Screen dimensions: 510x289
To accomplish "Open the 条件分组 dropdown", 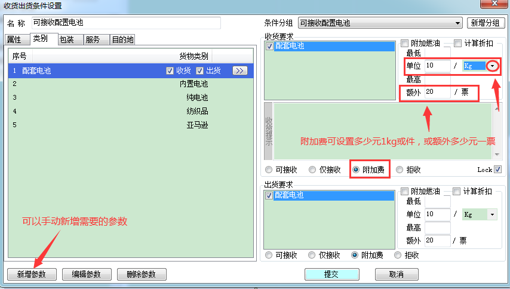I will click(457, 23).
